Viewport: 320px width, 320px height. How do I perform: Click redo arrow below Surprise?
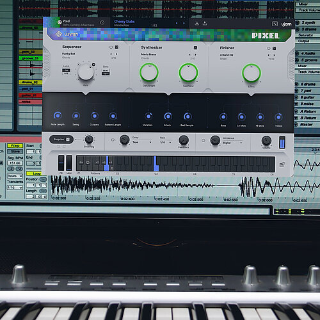tap(64, 147)
